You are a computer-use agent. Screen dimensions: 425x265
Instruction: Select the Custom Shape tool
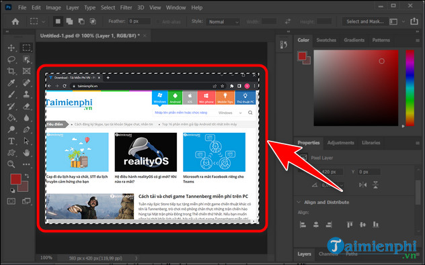tap(11, 153)
